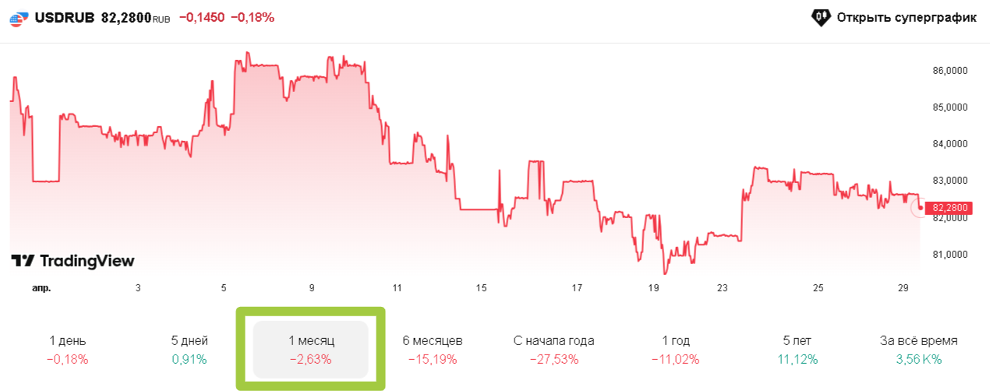Viewport: 990px width, 391px height.
Task: Select the "1 день" time range
Action: 67,350
